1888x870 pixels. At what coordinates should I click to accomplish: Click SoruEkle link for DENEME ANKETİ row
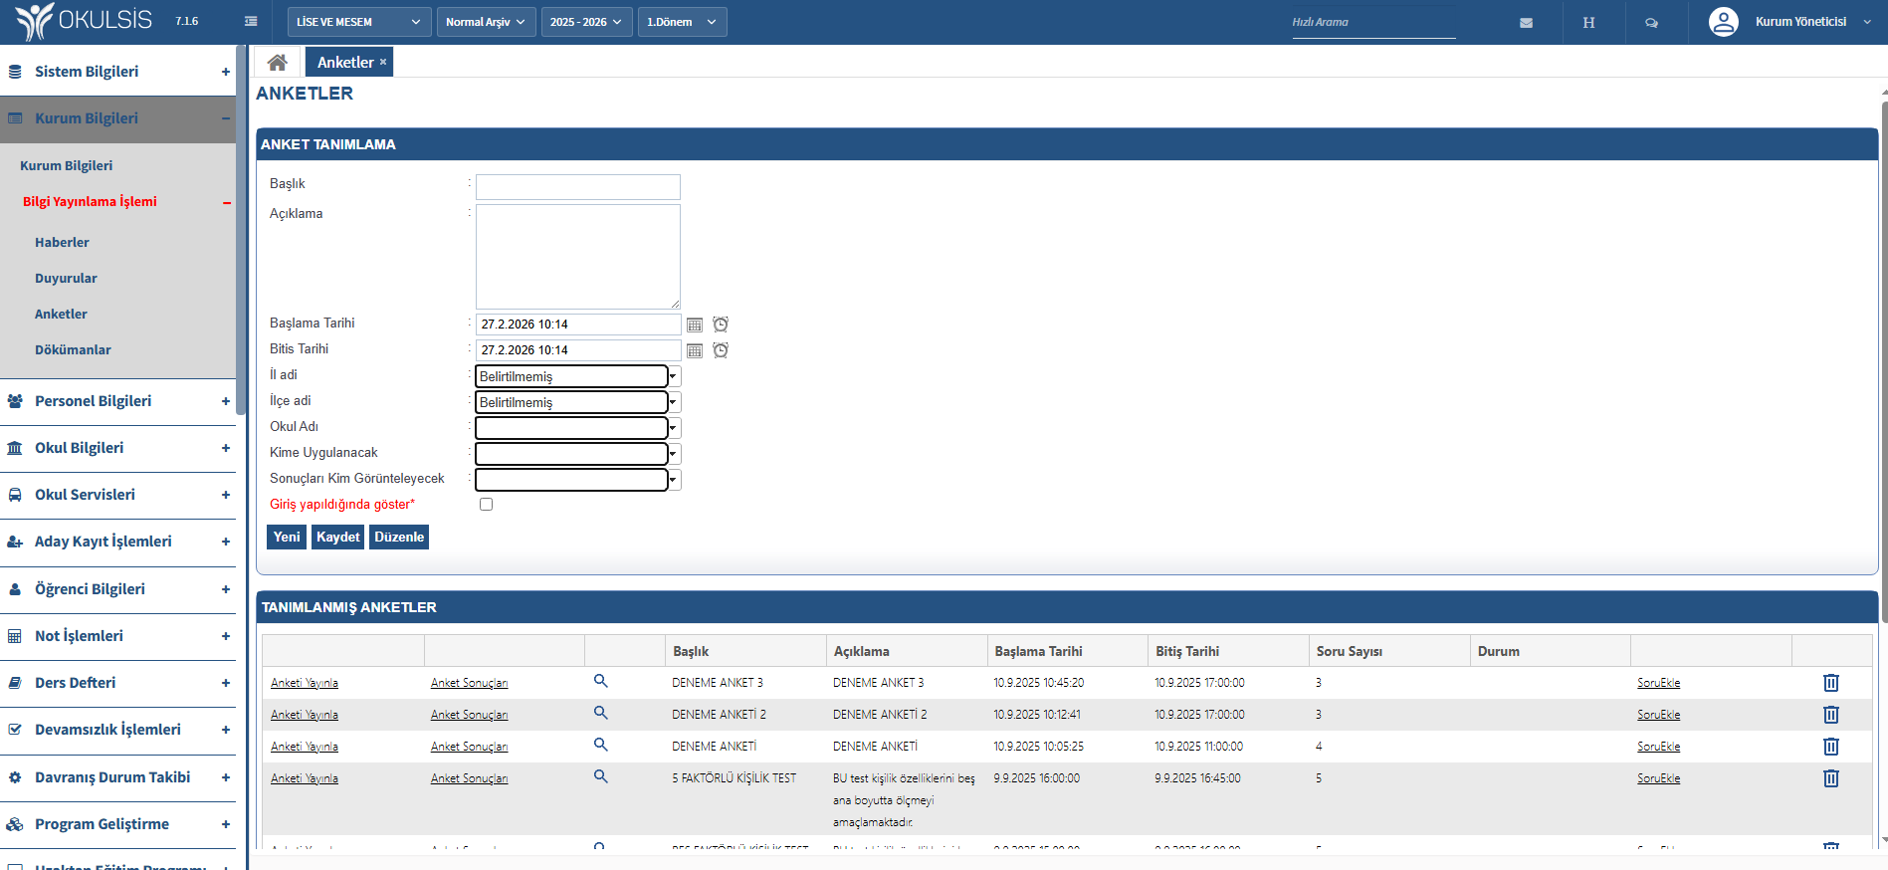(x=1658, y=747)
